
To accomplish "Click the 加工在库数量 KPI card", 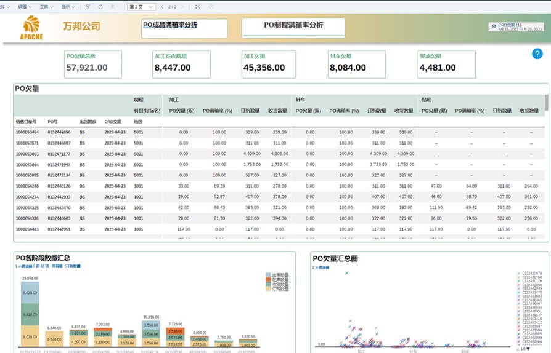I will pos(181,64).
